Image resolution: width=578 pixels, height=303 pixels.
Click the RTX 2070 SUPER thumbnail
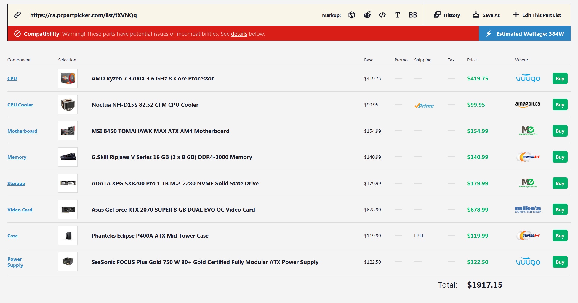pyautogui.click(x=68, y=209)
